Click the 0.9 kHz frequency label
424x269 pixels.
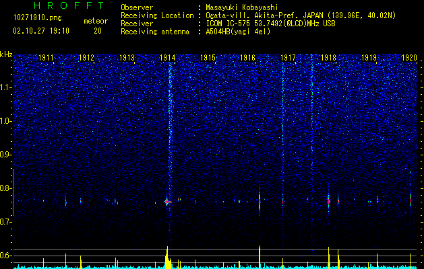coord(5,155)
